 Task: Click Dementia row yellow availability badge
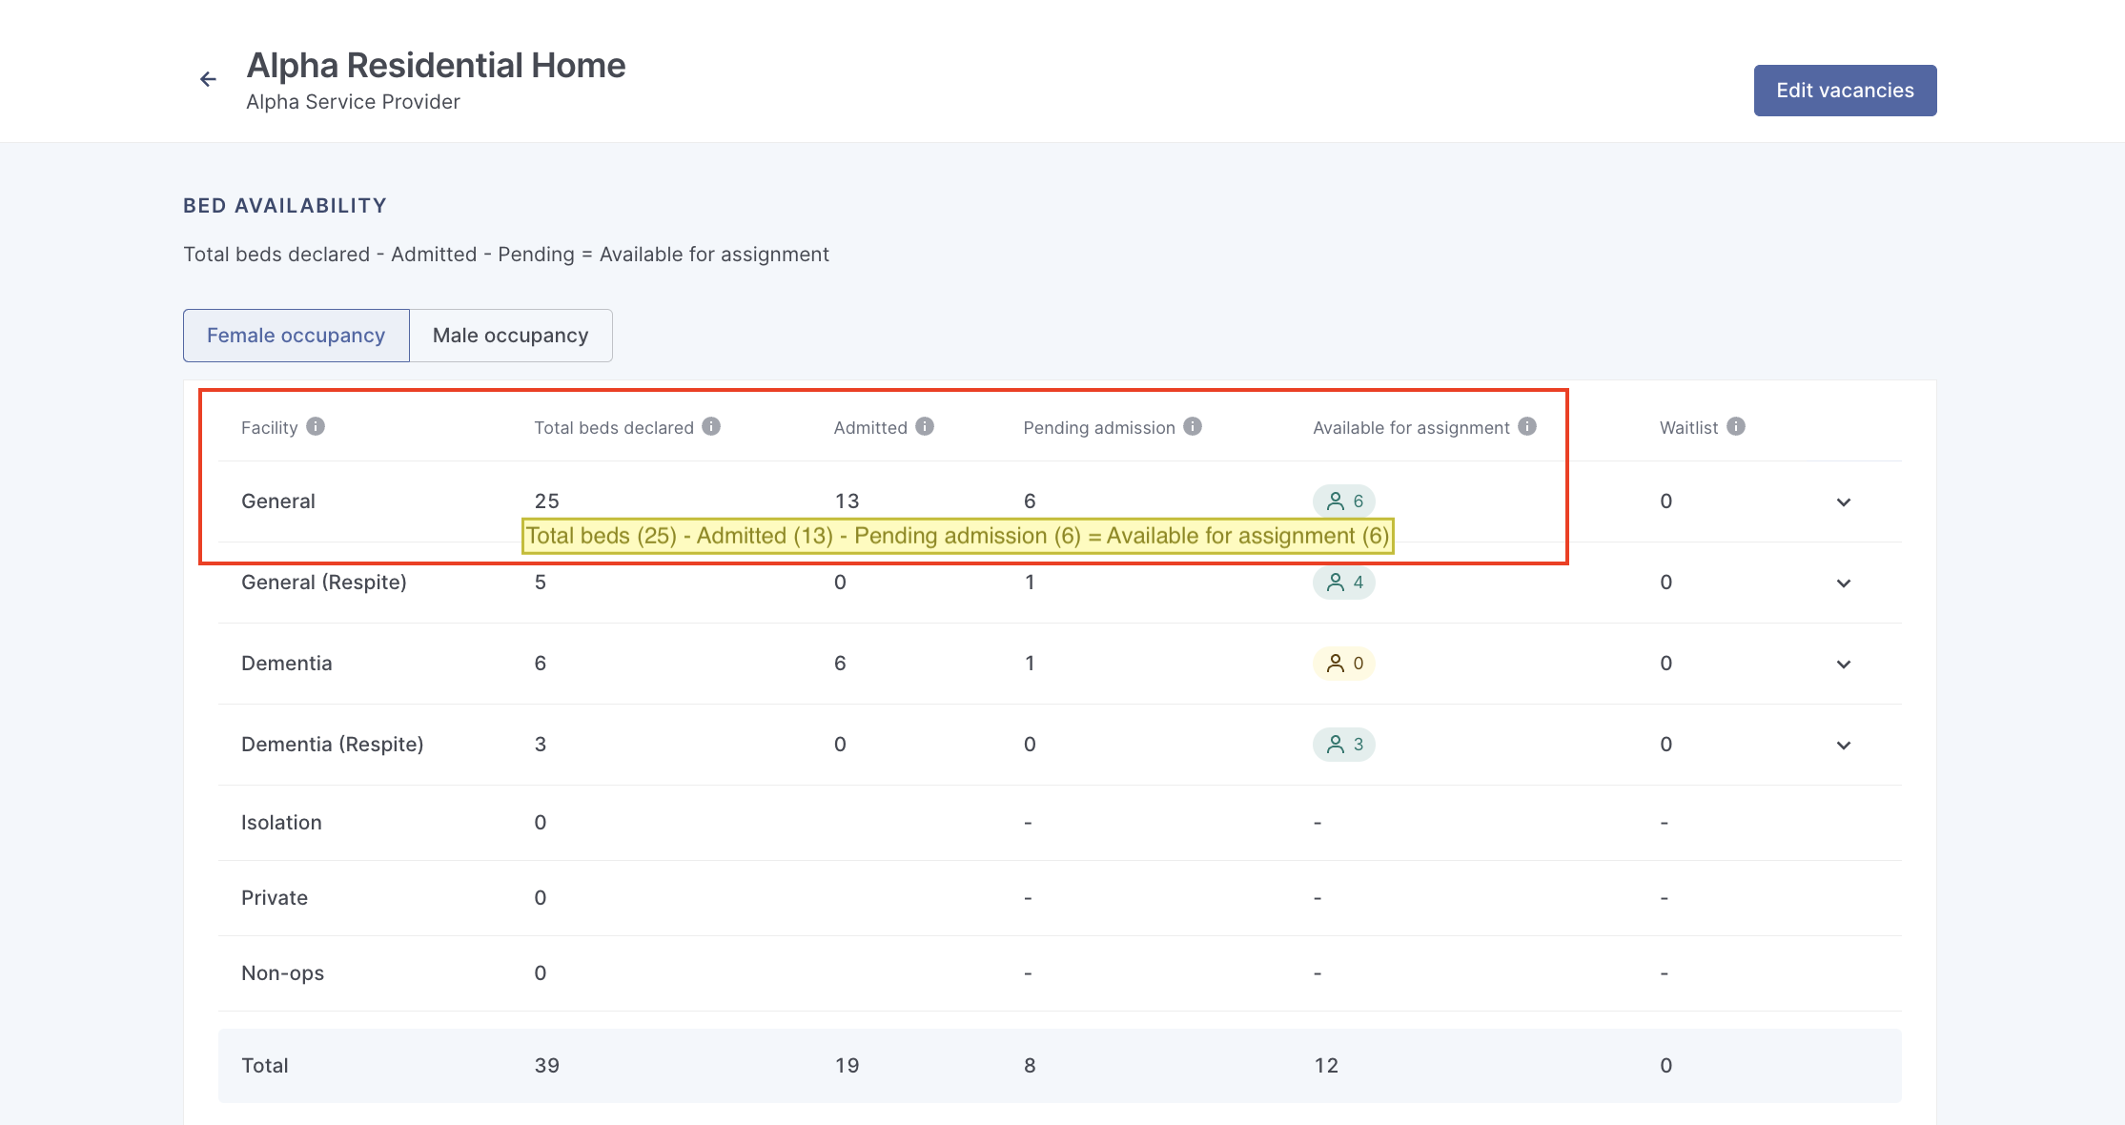pyautogui.click(x=1343, y=664)
